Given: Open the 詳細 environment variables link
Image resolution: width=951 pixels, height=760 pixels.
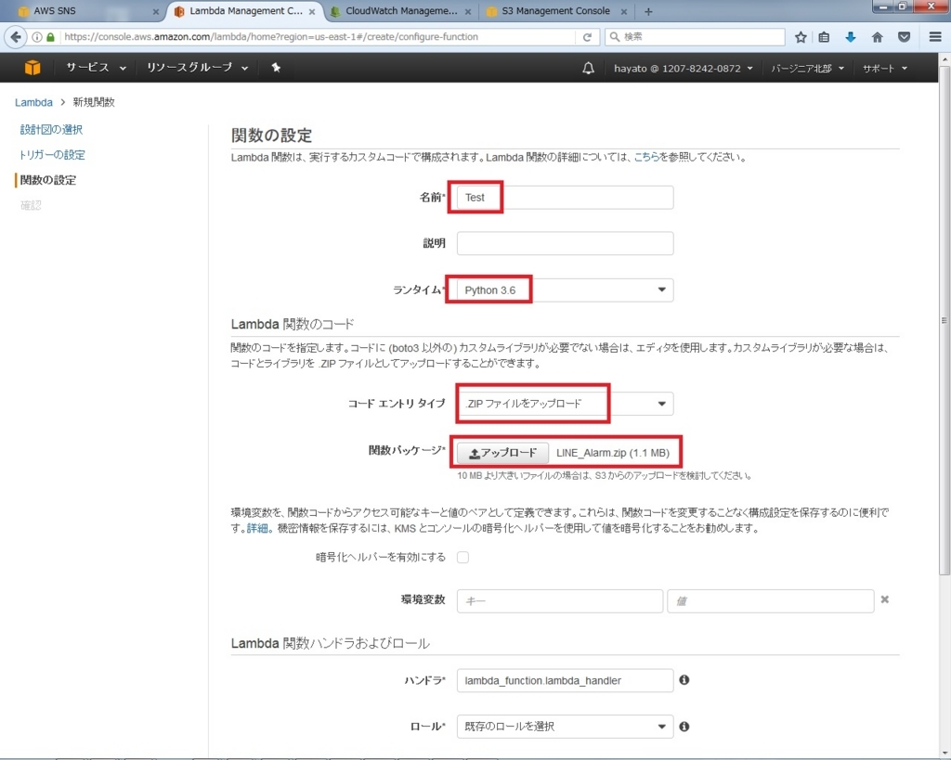Looking at the screenshot, I should click(257, 529).
